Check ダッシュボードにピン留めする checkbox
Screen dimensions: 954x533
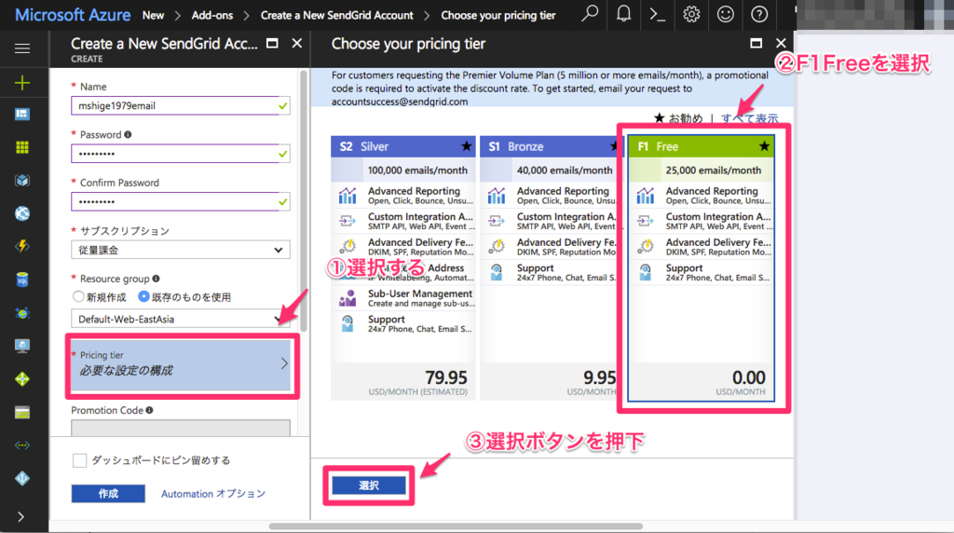point(80,460)
